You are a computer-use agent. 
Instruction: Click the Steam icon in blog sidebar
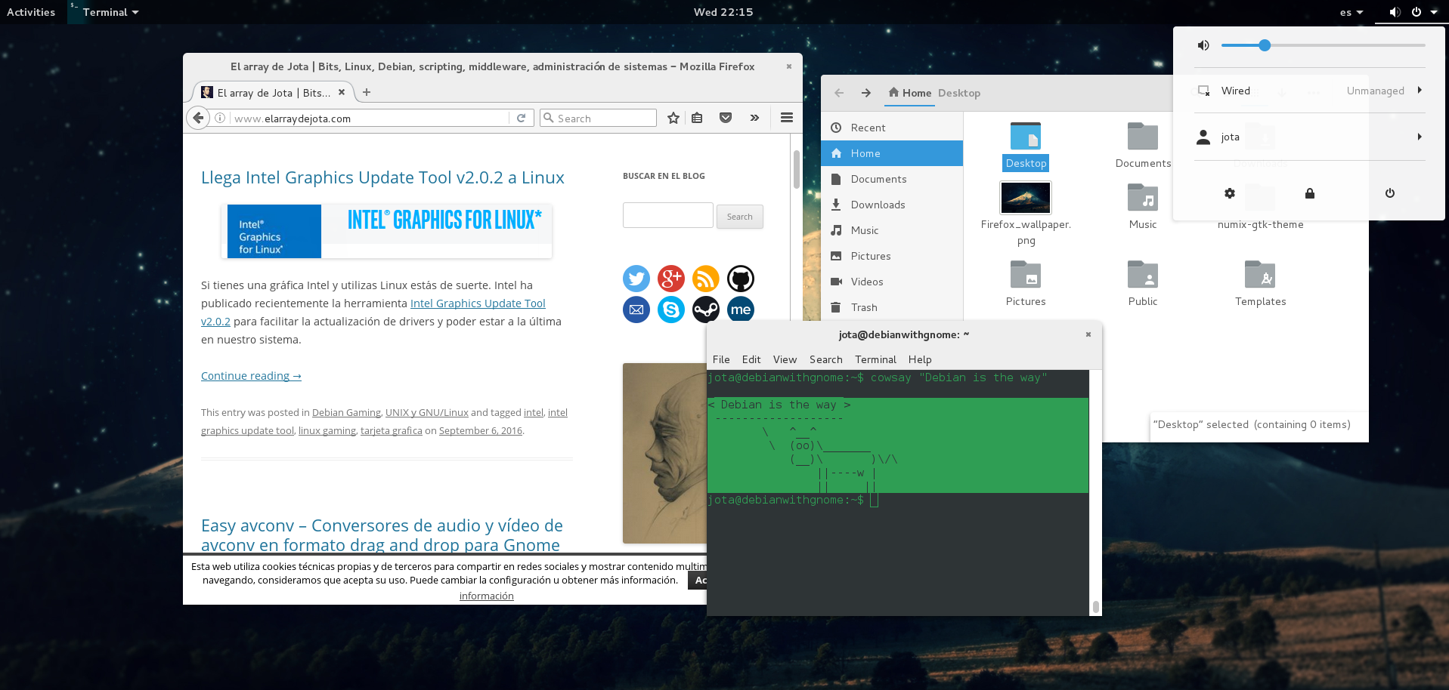tap(706, 310)
